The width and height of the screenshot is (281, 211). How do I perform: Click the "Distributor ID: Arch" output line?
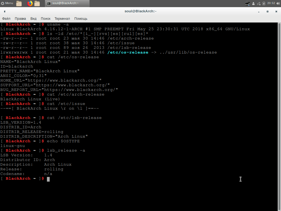click(x=28, y=160)
